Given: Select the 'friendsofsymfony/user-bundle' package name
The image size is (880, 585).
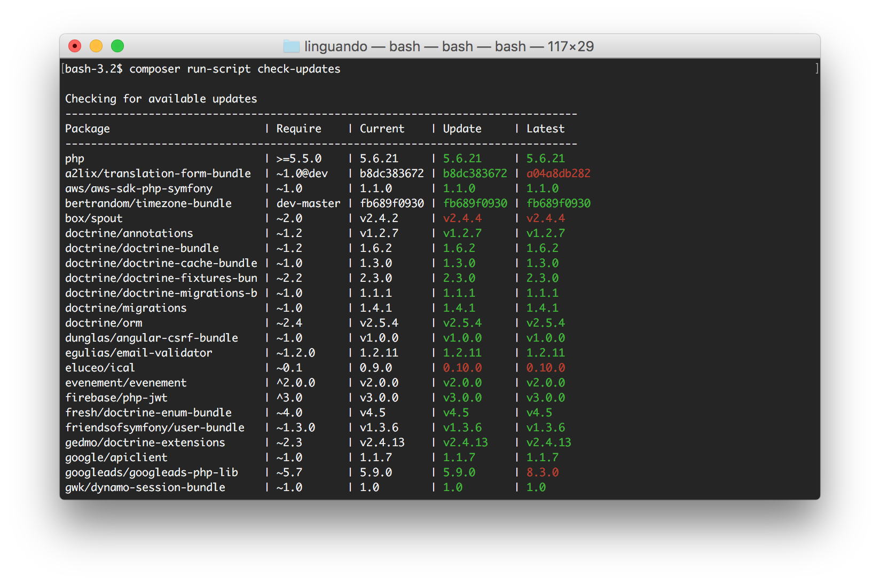Looking at the screenshot, I should [x=155, y=428].
